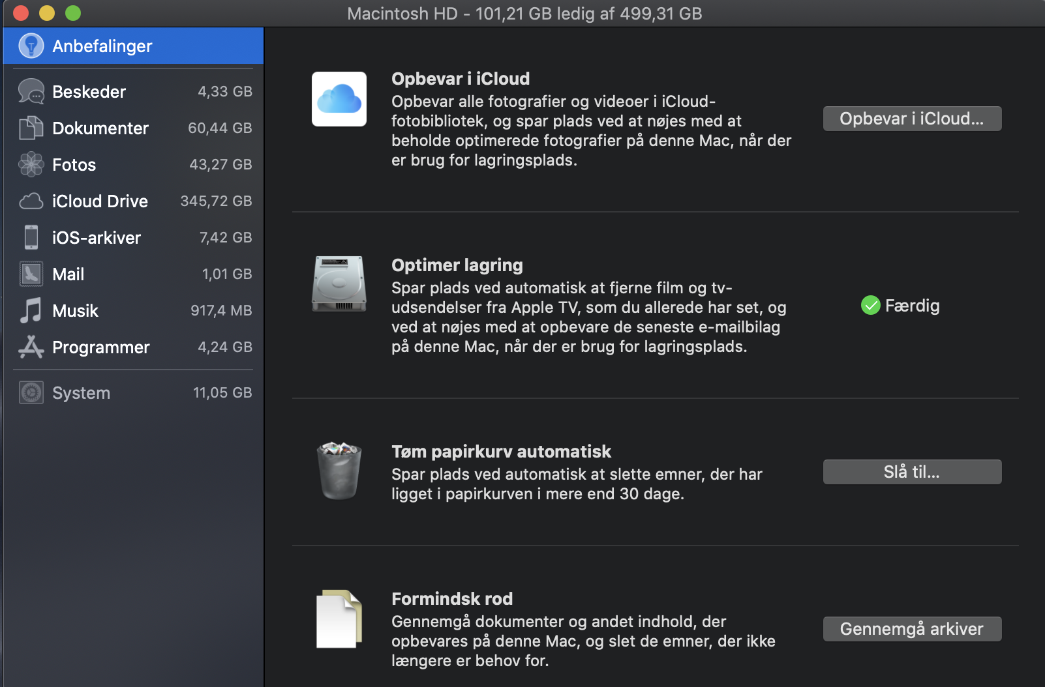Choose Mail in the sidebar list

click(x=133, y=274)
